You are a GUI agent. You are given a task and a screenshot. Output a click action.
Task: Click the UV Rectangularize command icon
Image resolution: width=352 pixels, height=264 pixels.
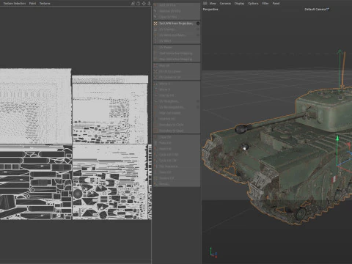pos(155,107)
